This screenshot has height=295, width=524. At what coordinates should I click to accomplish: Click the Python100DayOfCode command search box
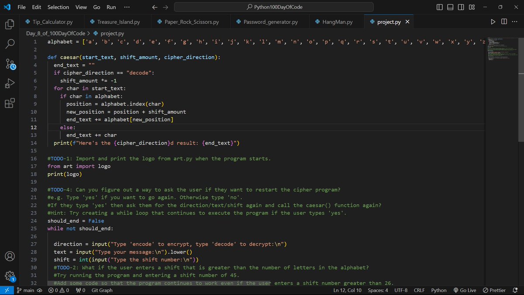coord(274,7)
